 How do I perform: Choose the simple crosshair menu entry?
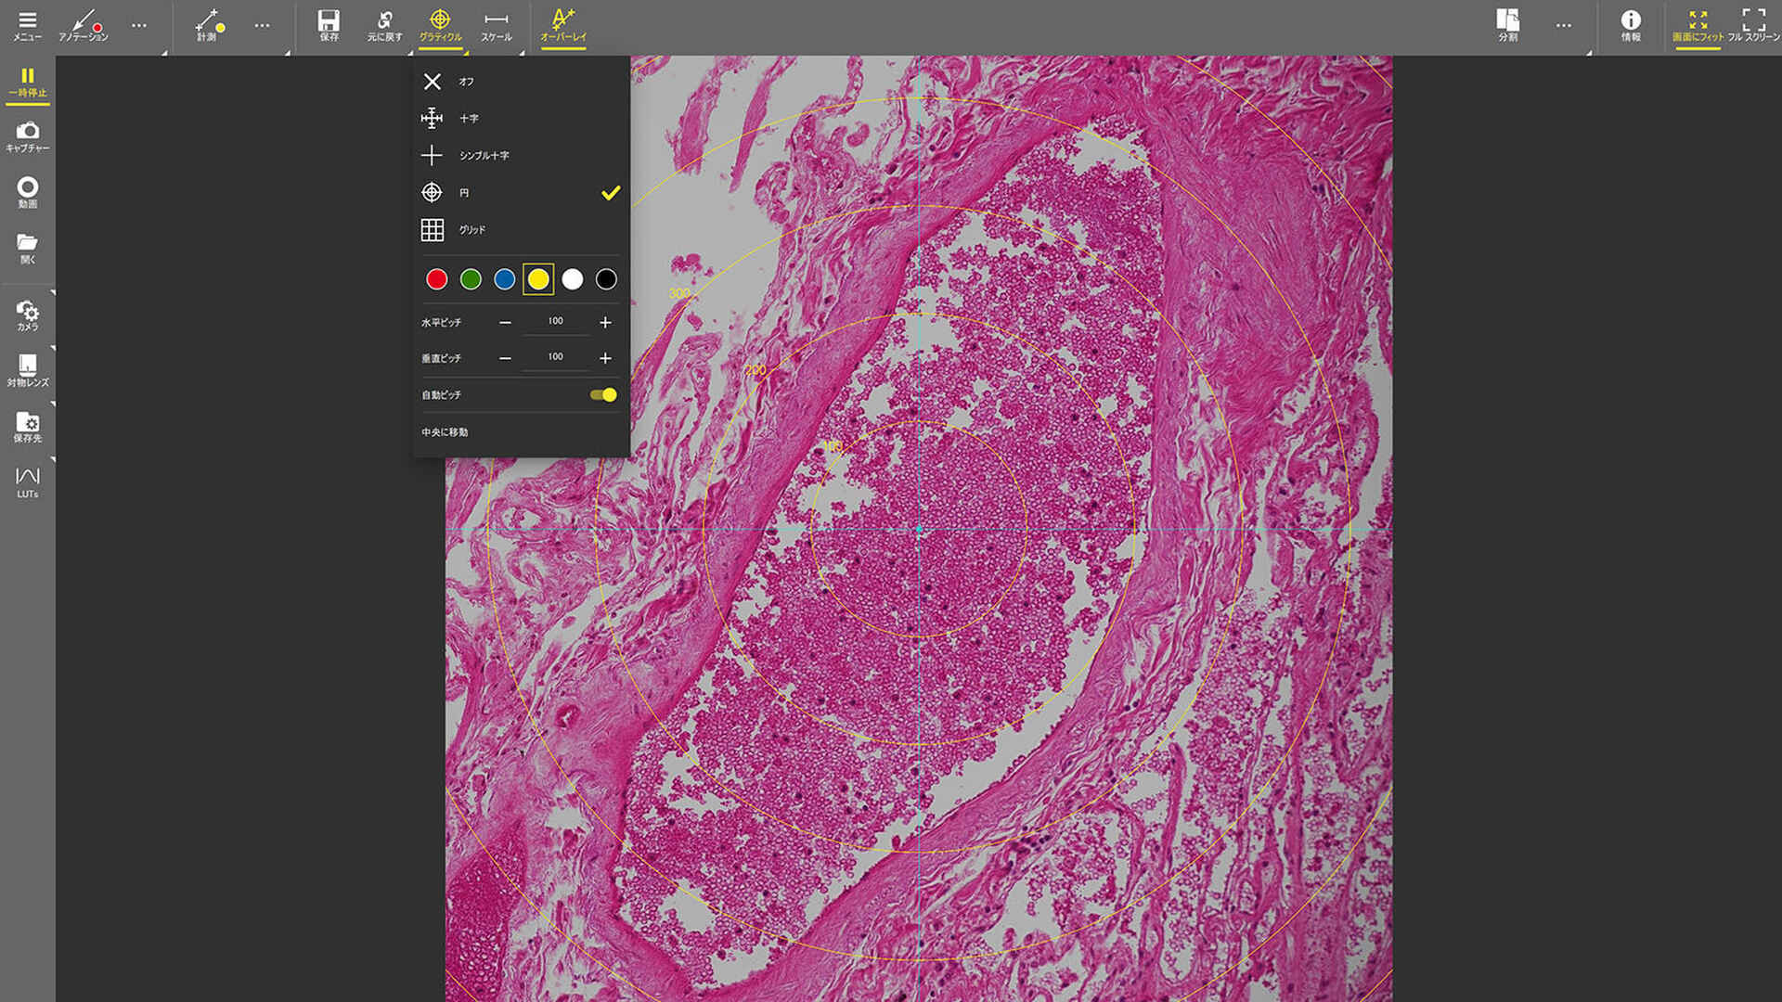pyautogui.click(x=483, y=156)
